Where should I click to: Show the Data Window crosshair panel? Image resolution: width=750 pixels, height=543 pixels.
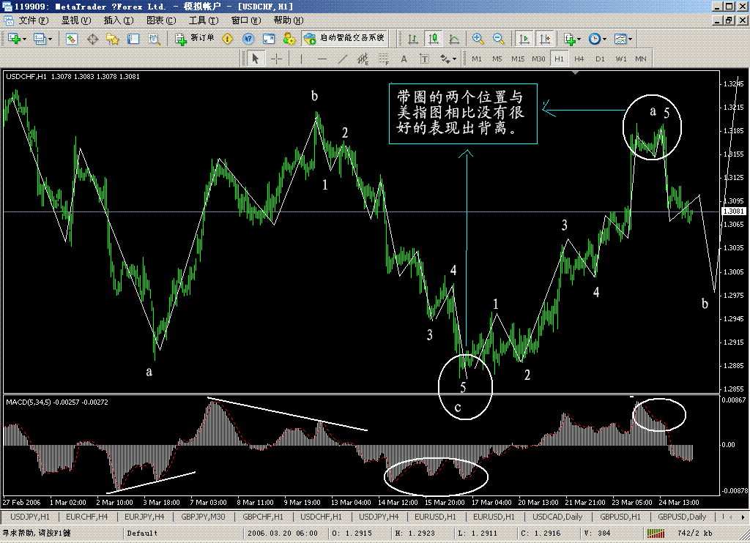92,40
